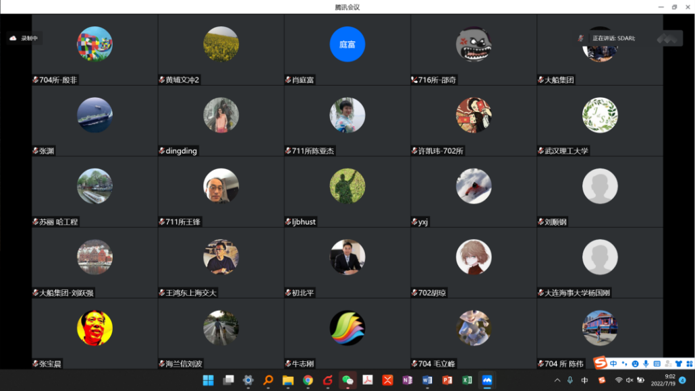Toggle Chinese input mode 中 in the system tray
695x391 pixels.
click(x=585, y=380)
